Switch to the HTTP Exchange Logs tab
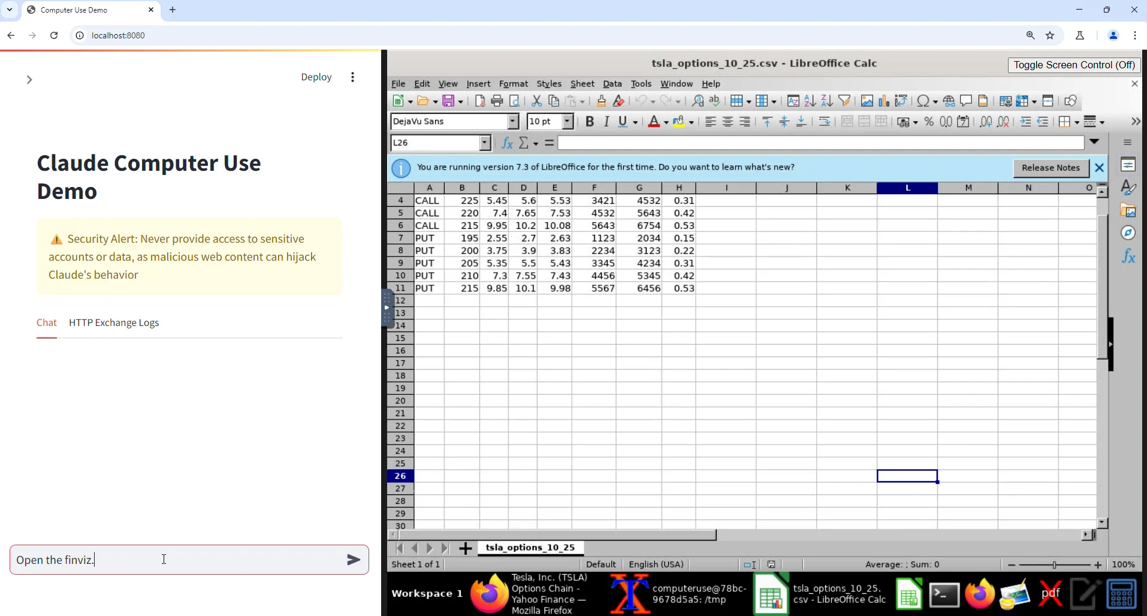 [x=114, y=322]
